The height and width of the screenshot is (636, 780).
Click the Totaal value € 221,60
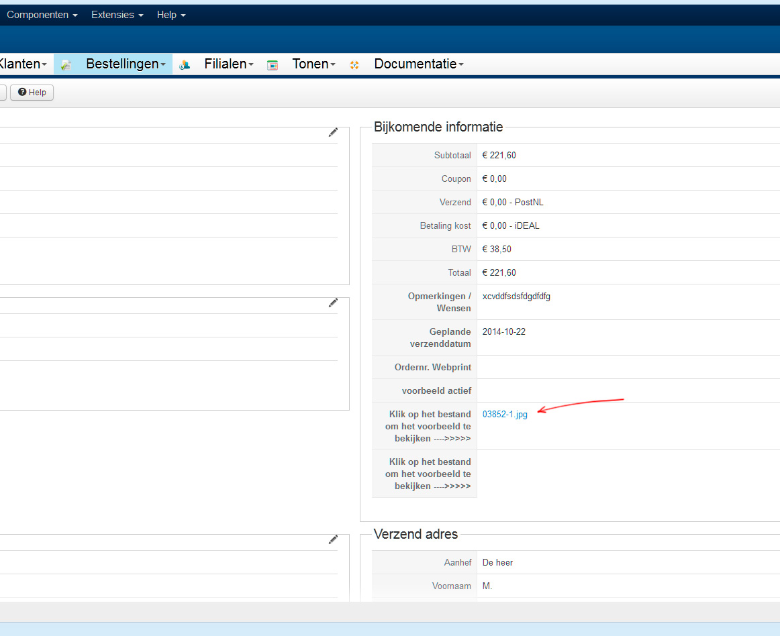click(499, 272)
